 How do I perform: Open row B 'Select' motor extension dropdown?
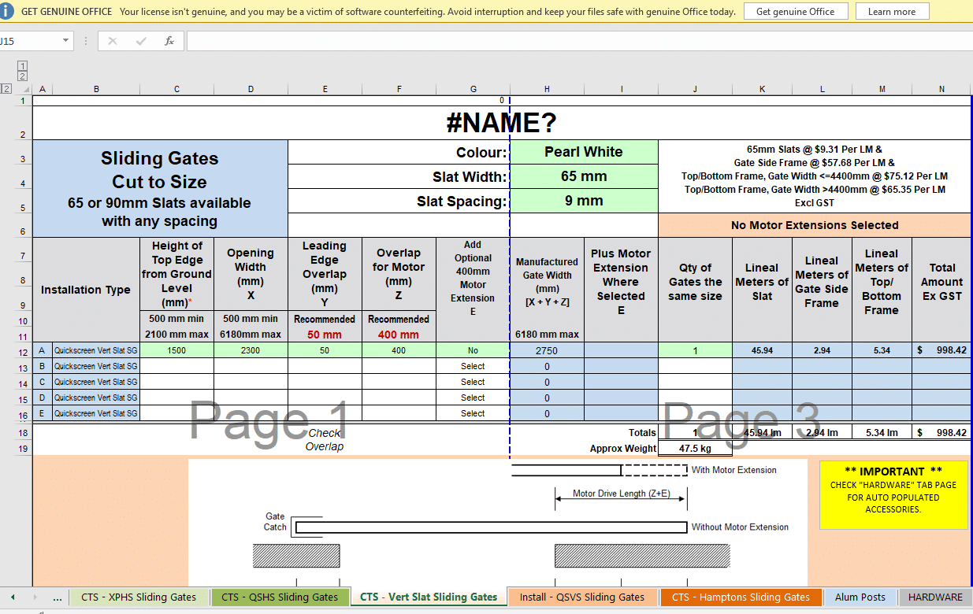click(473, 366)
